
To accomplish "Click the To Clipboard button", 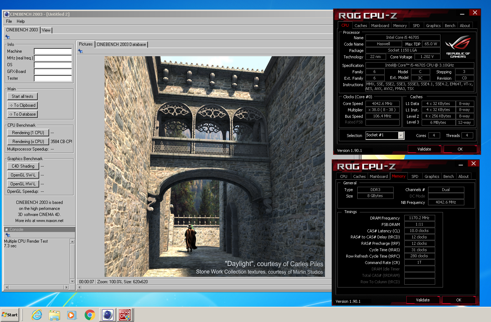I will tap(22, 105).
